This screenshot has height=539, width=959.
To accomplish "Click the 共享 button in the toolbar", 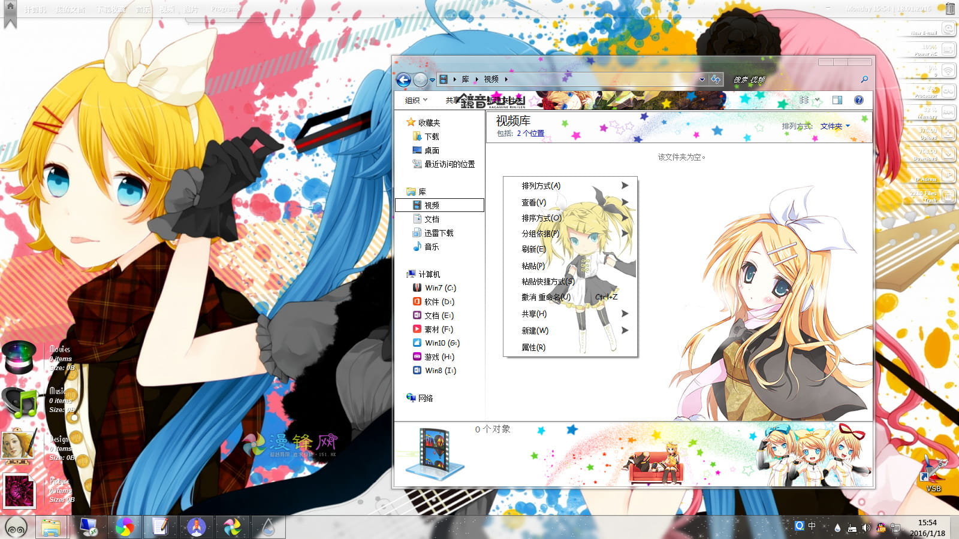I will [x=453, y=100].
